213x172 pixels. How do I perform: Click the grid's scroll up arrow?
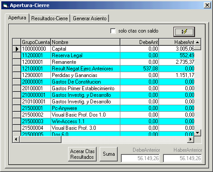[198, 42]
